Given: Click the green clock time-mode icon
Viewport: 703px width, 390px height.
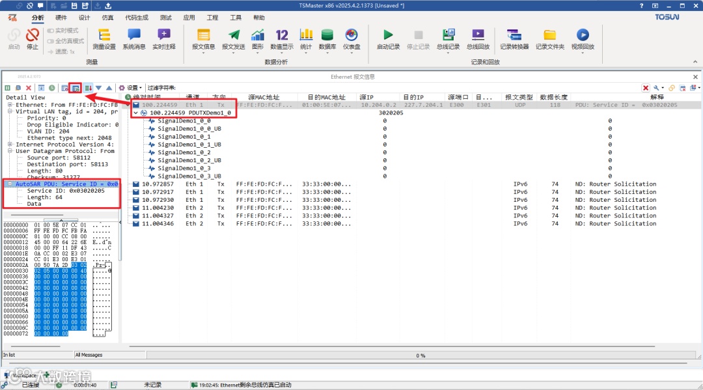Looking at the screenshot, I should click(x=52, y=88).
